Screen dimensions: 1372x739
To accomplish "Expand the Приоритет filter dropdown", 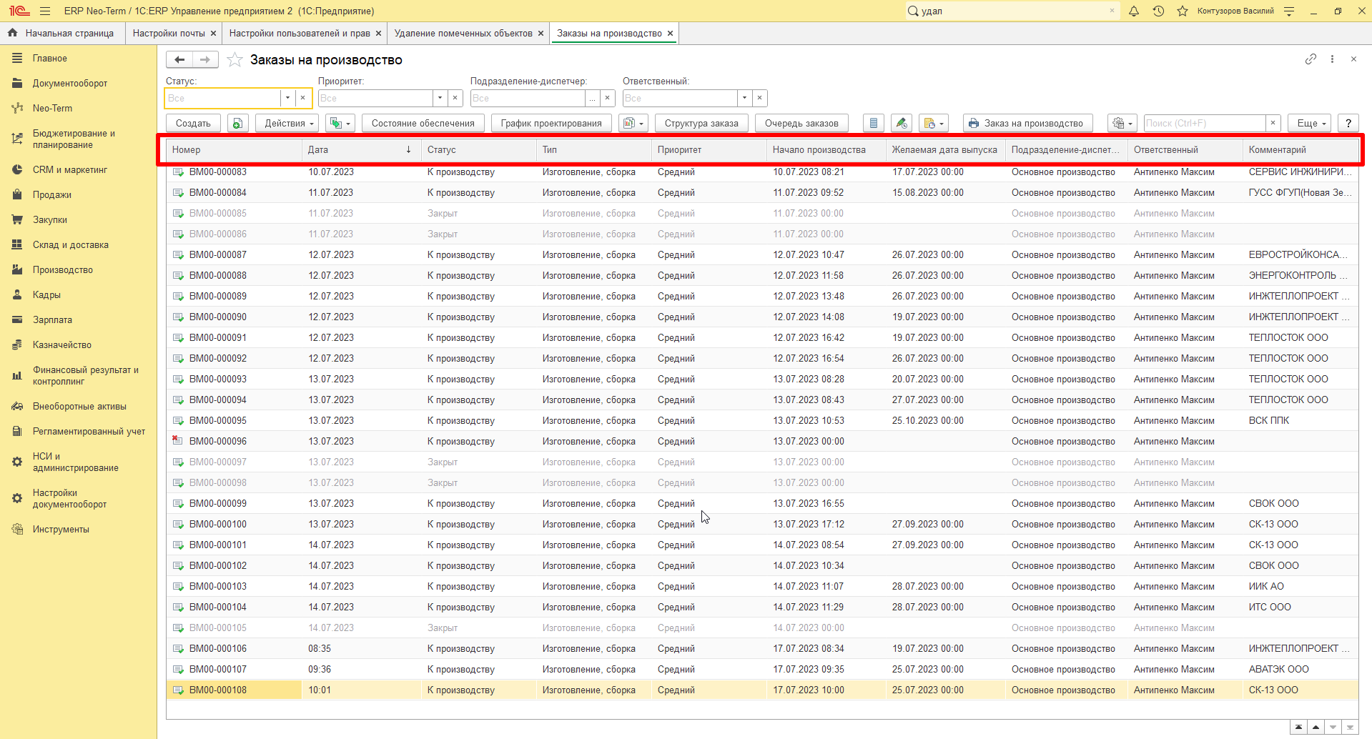I will 440,98.
